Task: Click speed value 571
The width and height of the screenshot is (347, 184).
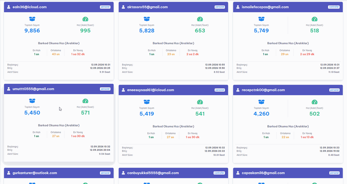Action: pos(85,113)
